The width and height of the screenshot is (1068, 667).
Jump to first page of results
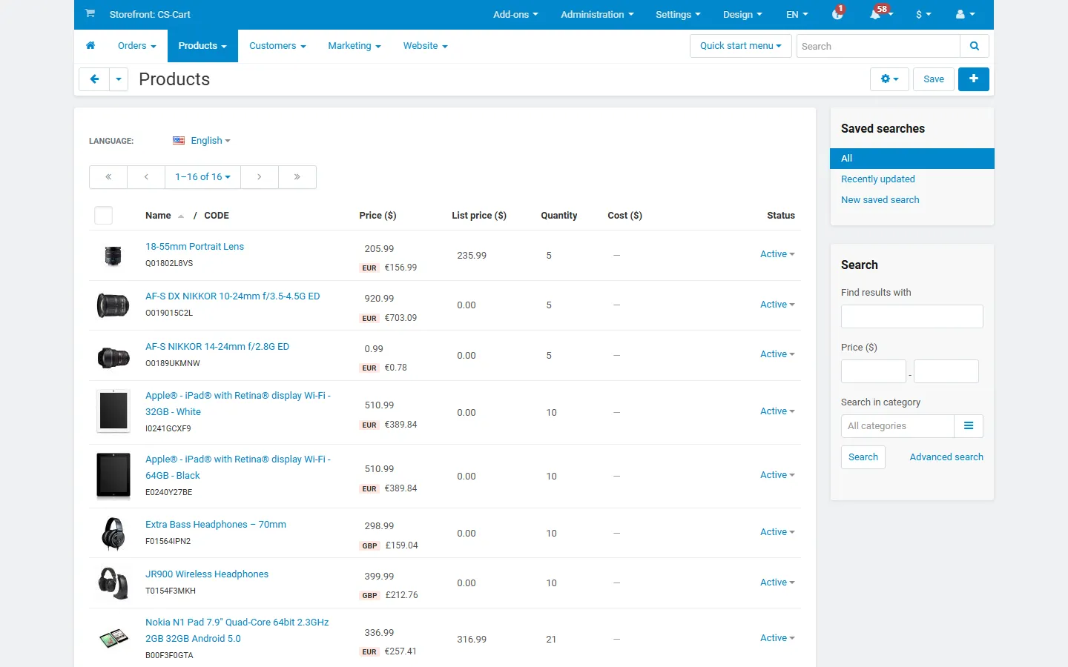108,177
